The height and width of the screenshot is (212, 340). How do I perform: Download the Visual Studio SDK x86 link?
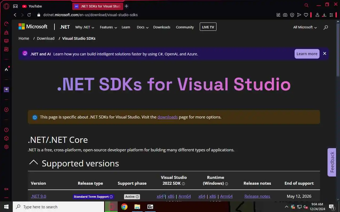click(171, 196)
